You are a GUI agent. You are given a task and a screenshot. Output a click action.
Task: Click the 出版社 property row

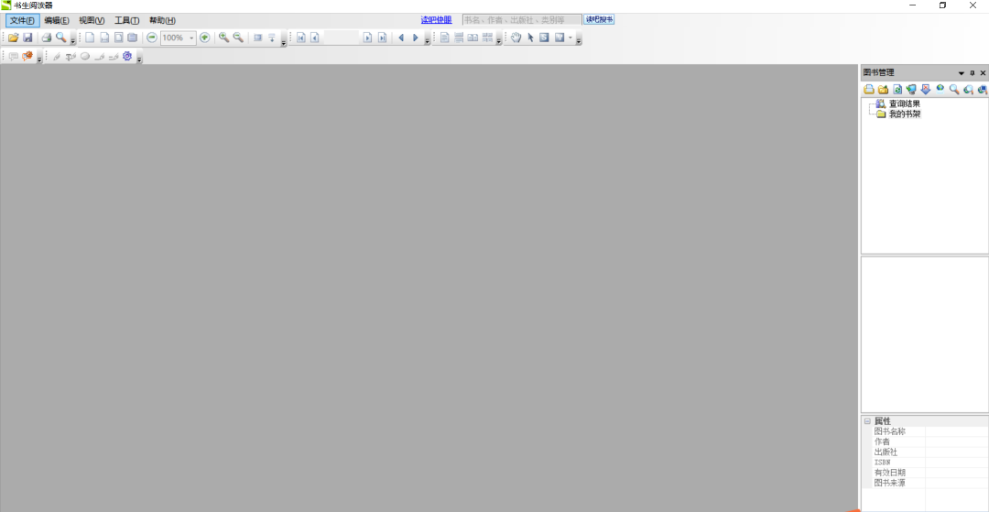click(x=925, y=452)
